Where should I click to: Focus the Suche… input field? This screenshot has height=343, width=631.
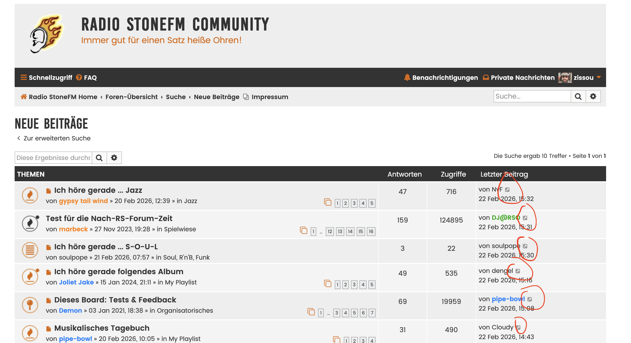tap(532, 97)
